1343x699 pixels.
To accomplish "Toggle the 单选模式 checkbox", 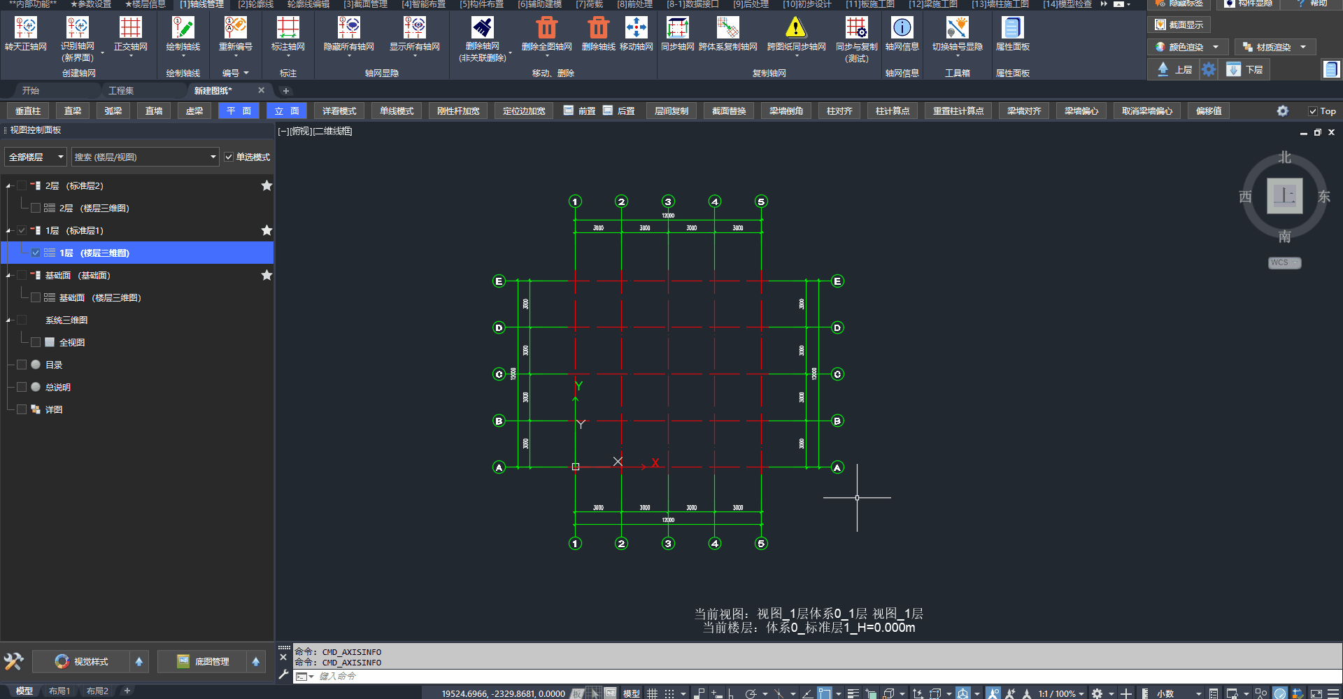I will (229, 157).
